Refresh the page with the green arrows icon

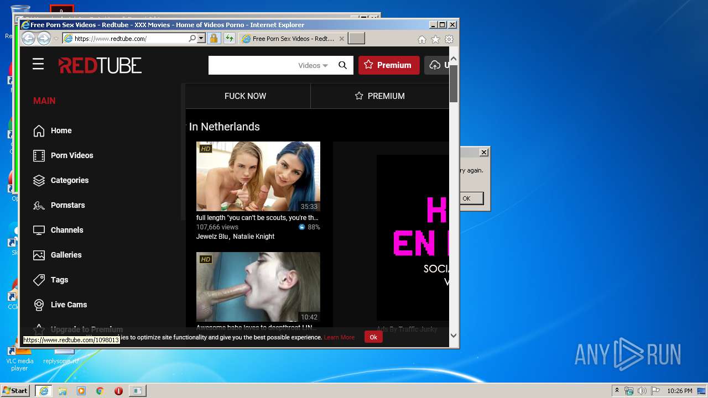tap(229, 39)
